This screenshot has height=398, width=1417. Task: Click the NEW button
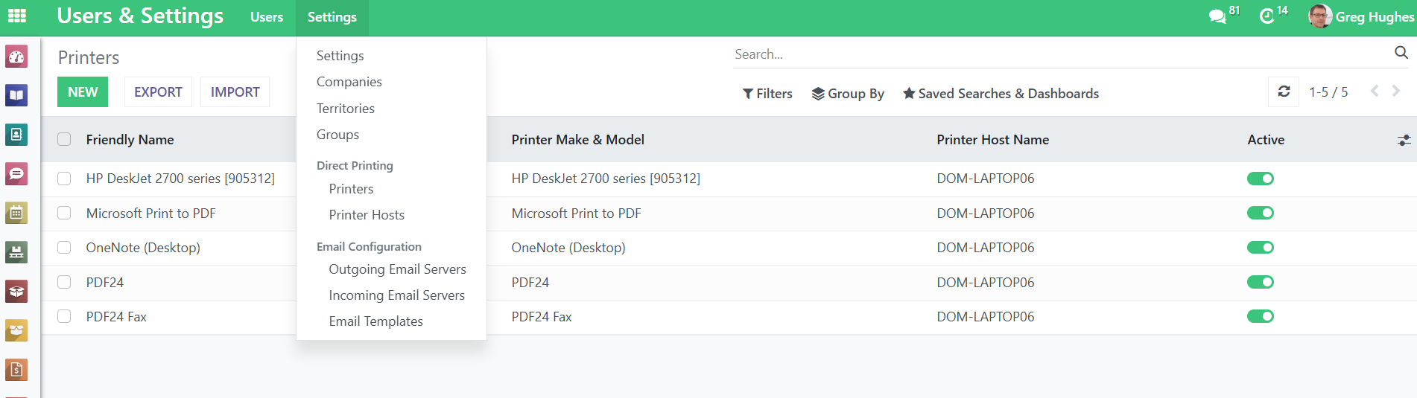coord(83,92)
